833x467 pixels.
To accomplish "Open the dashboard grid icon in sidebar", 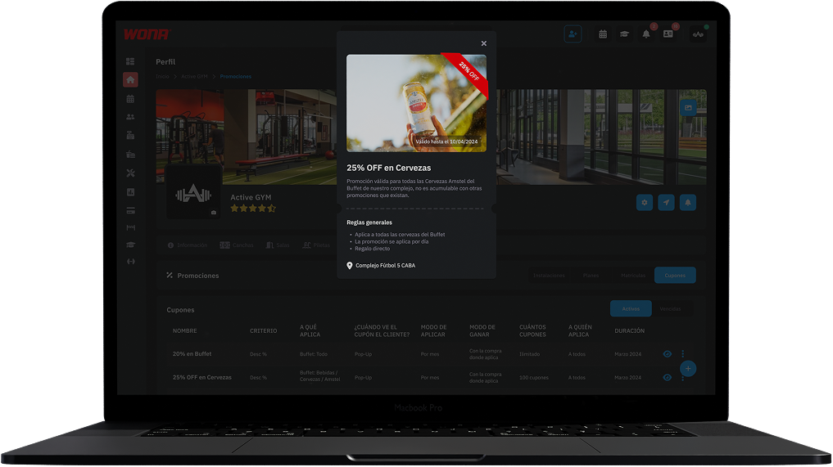I will [x=130, y=61].
